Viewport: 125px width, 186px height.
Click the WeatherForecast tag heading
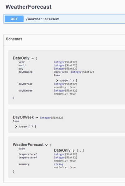[29, 7]
